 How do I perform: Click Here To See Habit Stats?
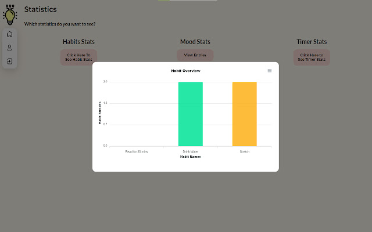tap(78, 57)
